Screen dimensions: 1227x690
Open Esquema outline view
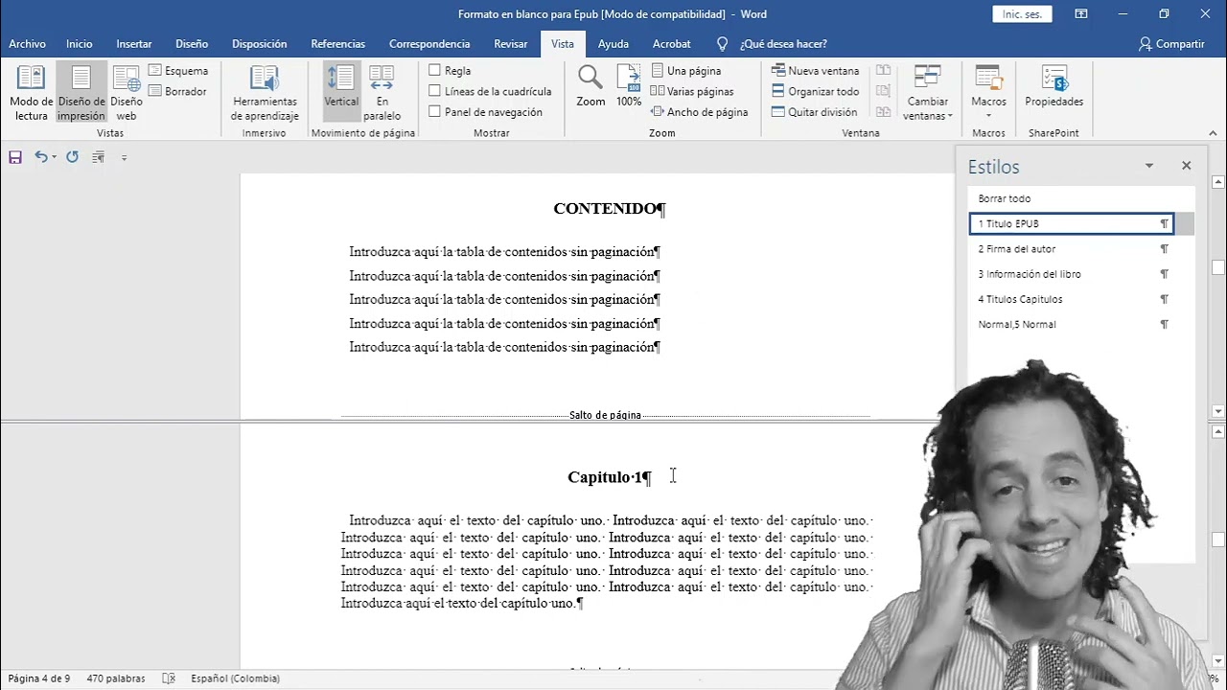tap(178, 71)
